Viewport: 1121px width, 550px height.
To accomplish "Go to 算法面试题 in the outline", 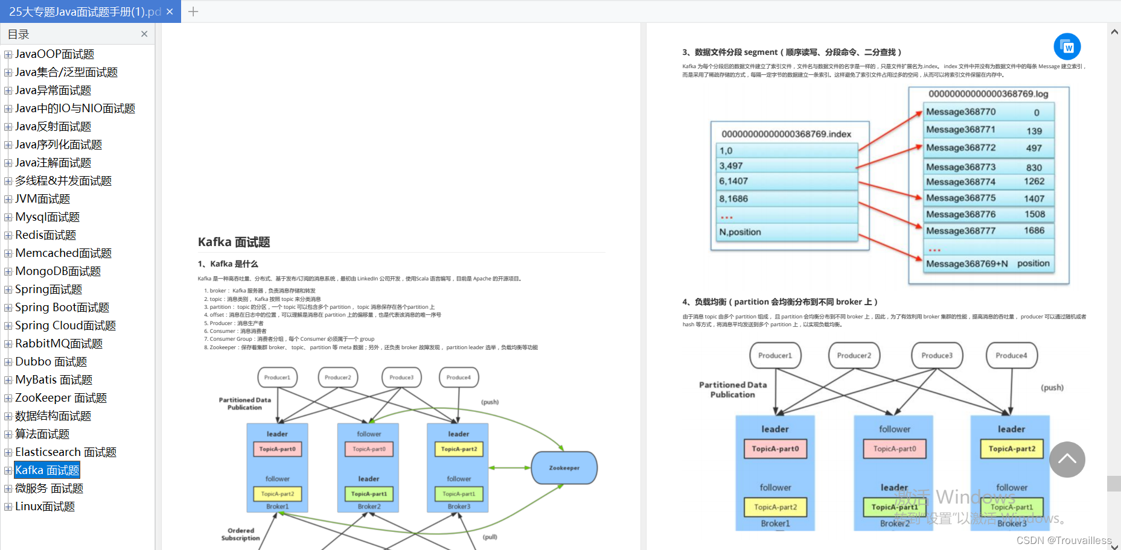I will [42, 434].
